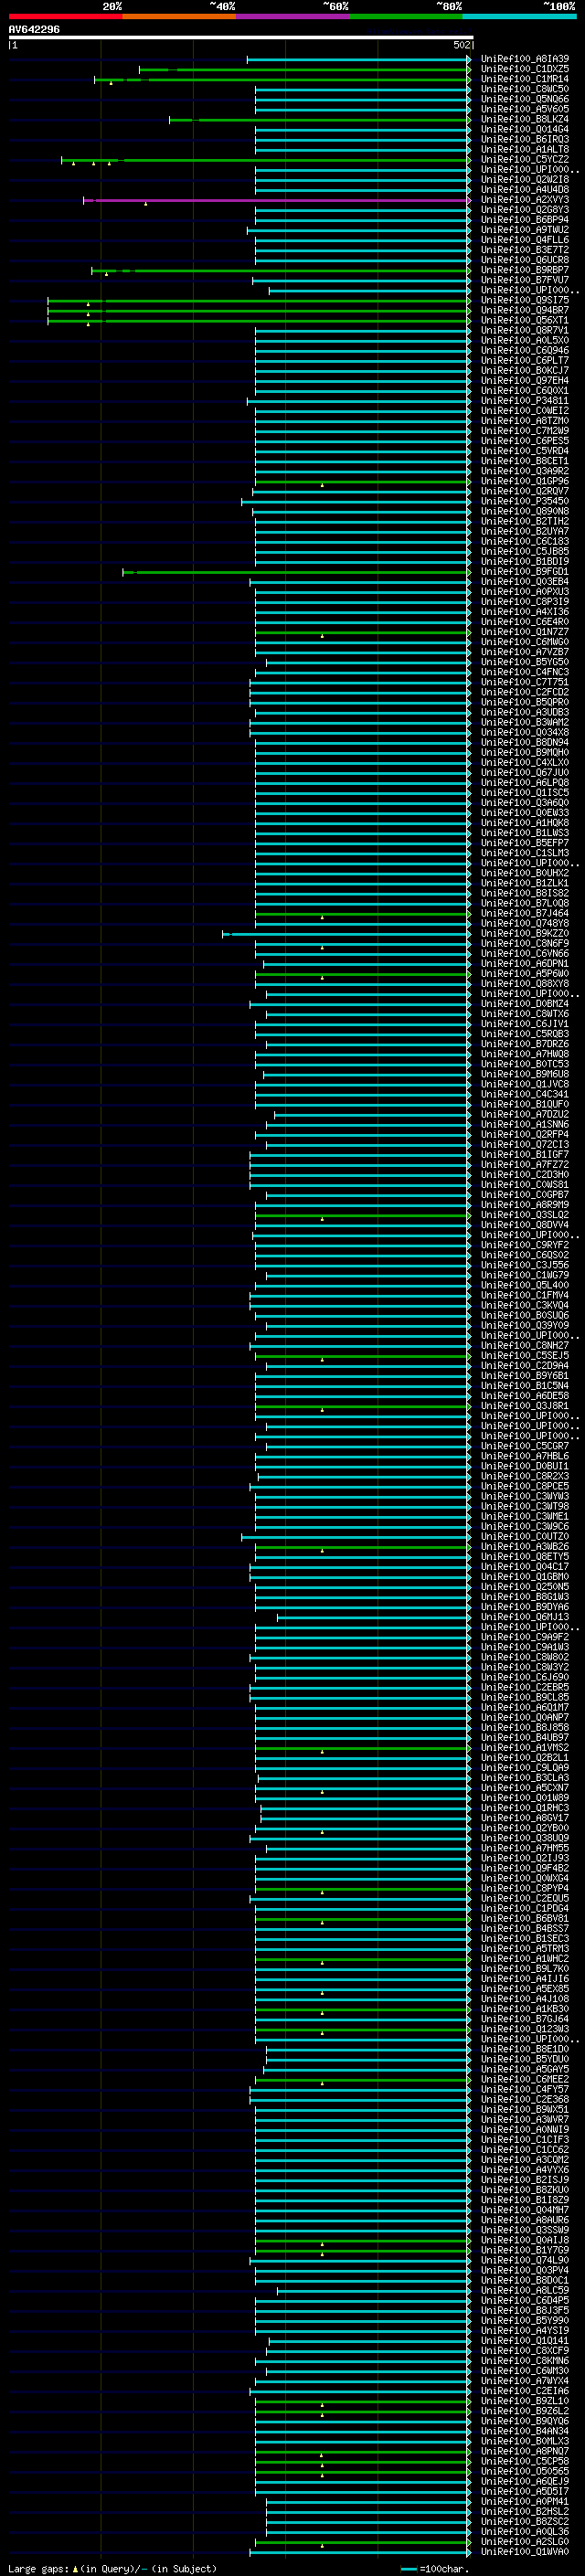Click the UniRef100_A4U4D8 entry

pyautogui.click(x=524, y=190)
